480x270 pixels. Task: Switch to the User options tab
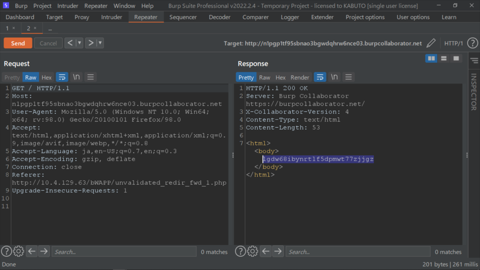413,17
